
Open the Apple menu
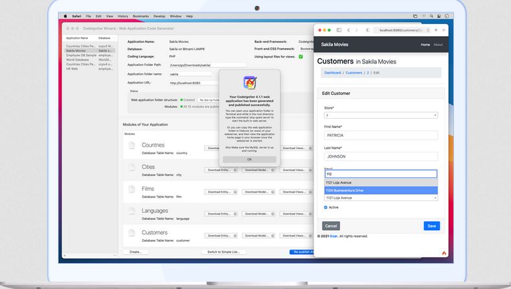pos(65,16)
